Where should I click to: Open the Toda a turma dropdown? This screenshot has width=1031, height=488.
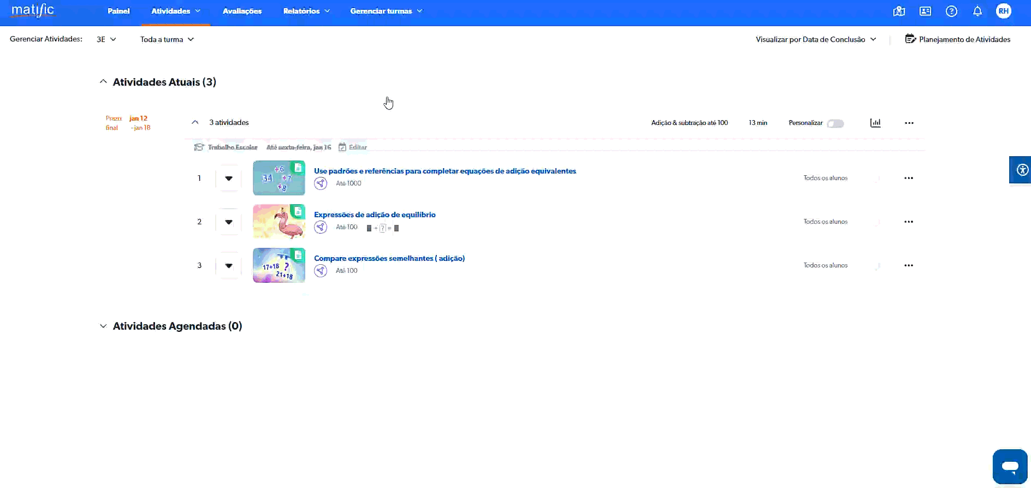tap(167, 39)
